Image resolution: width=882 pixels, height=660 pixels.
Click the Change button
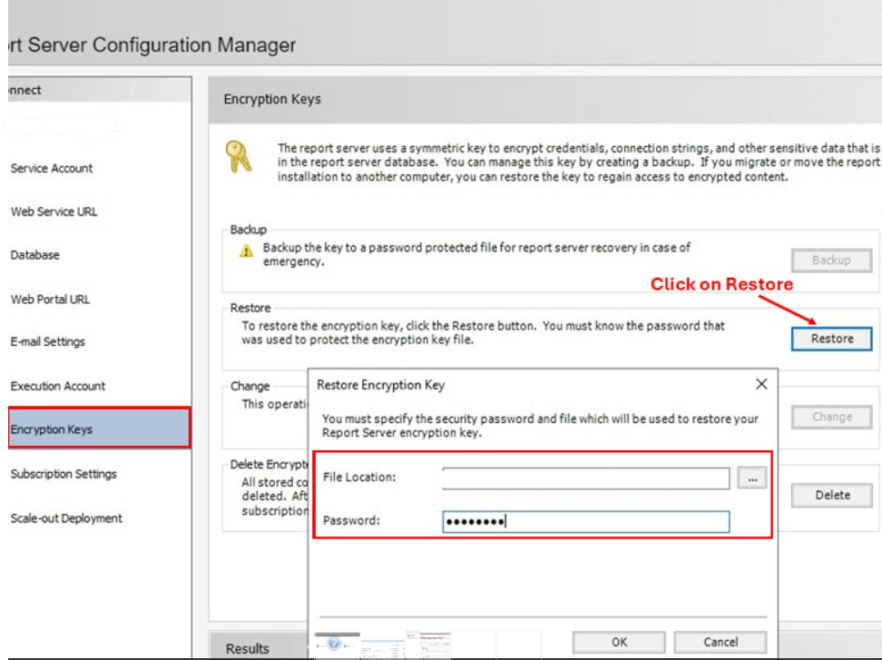coord(831,417)
